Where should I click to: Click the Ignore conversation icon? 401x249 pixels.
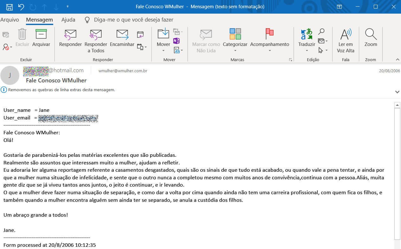[x=6, y=35]
